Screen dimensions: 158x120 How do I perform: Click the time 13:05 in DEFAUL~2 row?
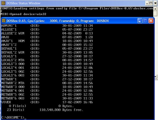click(x=88, y=52)
